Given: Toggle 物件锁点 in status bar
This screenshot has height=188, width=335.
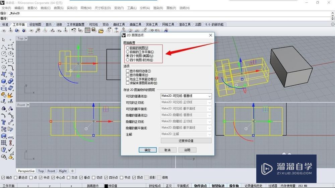Looking at the screenshot, I should (200, 186).
